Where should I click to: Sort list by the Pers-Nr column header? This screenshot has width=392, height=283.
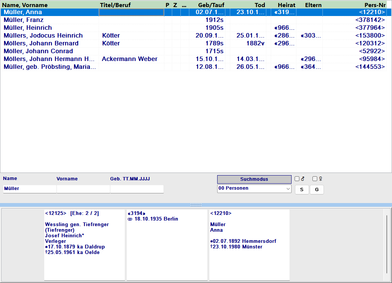click(375, 5)
